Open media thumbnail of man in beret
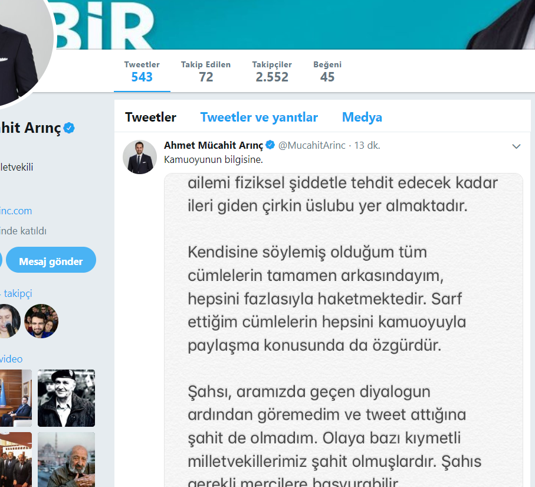The image size is (535, 487). (x=66, y=398)
